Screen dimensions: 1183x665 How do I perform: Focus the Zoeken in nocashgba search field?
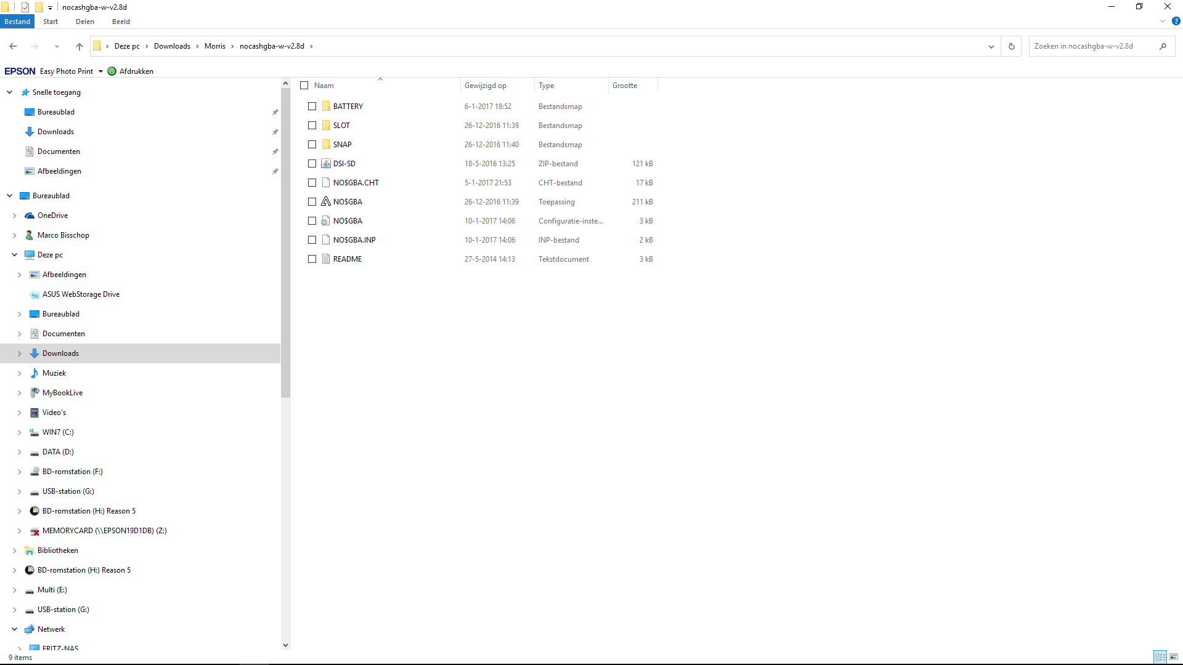1091,46
